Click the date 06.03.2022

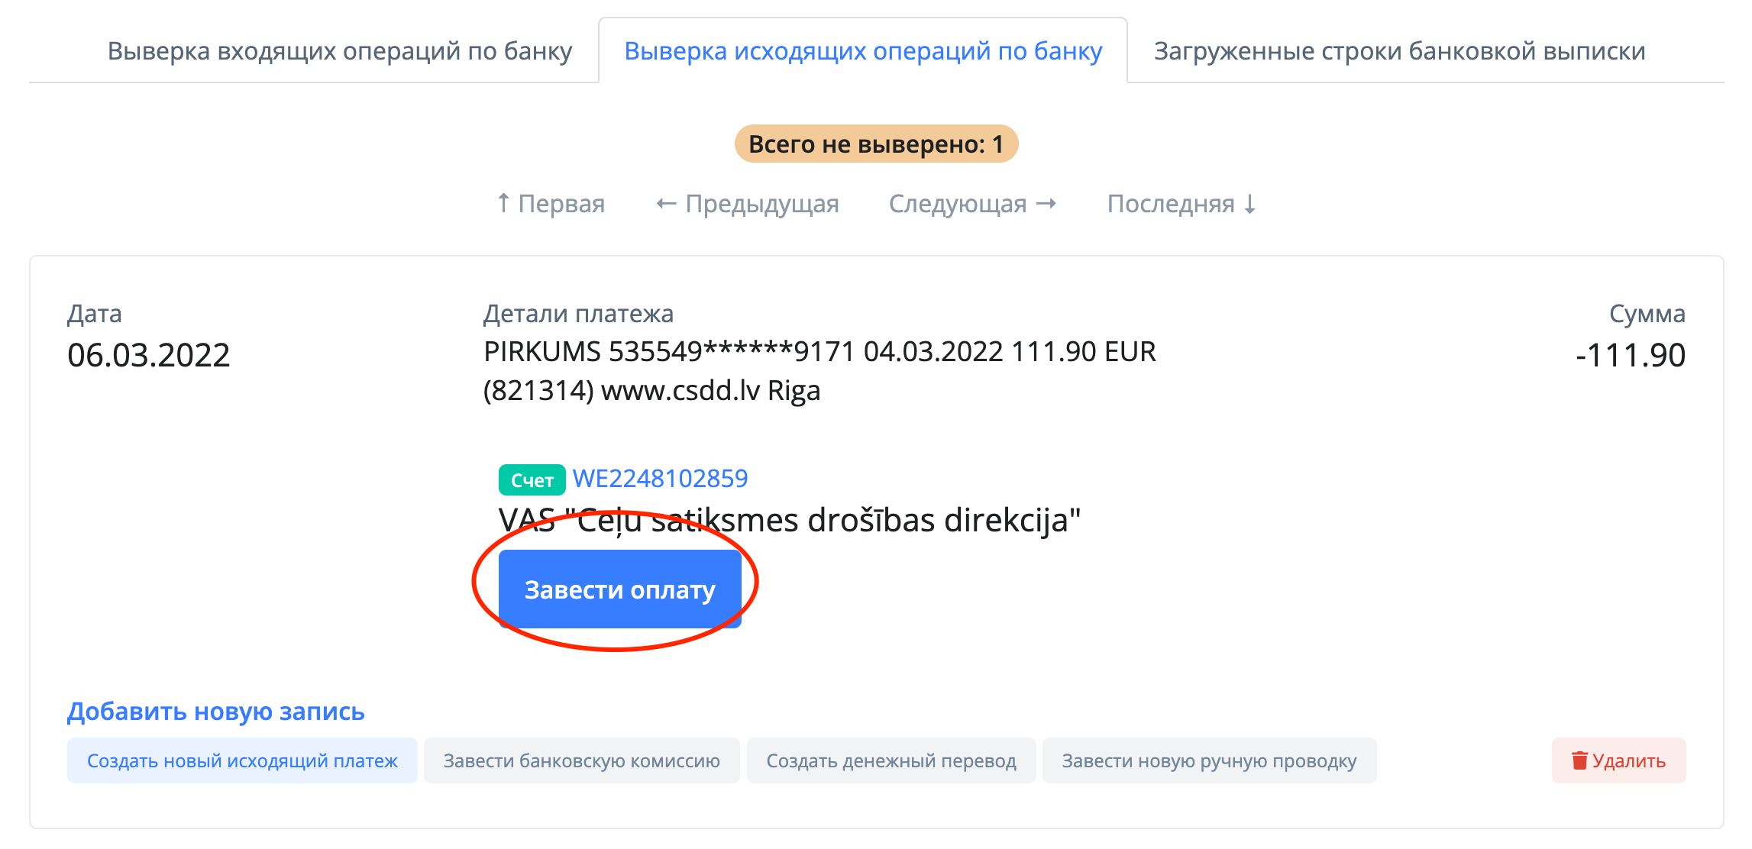(x=148, y=355)
